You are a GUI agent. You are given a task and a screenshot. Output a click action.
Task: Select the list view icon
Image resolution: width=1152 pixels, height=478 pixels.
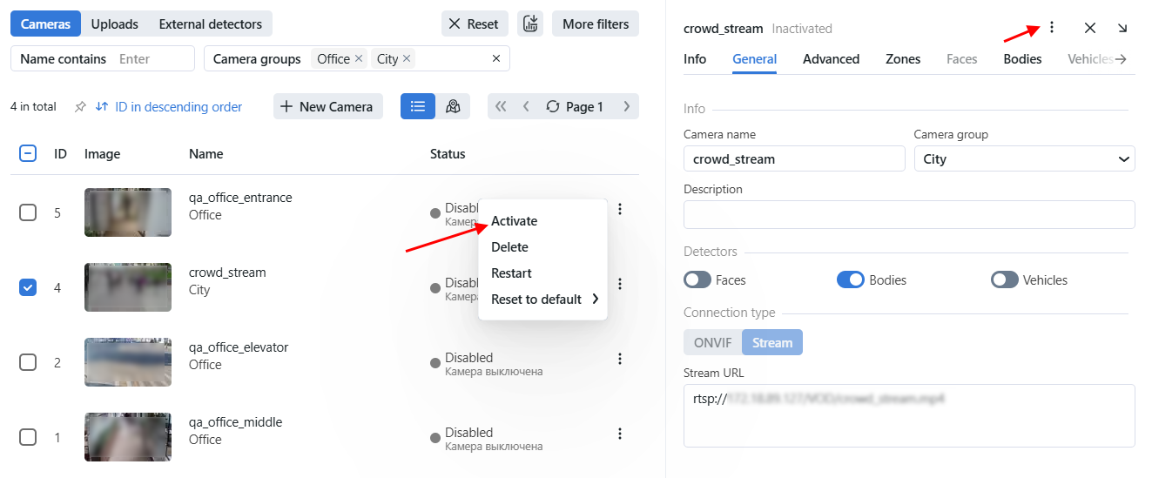[x=418, y=106]
